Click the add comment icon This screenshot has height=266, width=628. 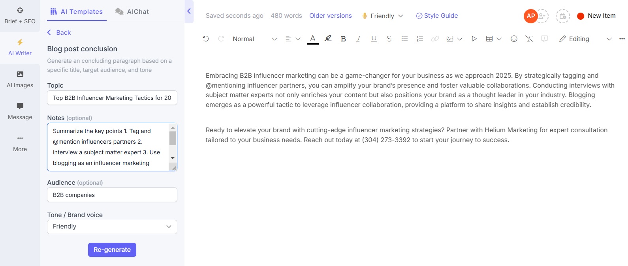pos(545,39)
